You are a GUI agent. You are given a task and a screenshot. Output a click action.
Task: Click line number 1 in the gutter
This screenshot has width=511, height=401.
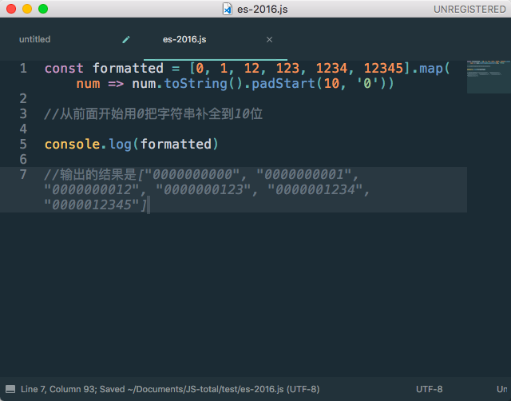coord(23,69)
